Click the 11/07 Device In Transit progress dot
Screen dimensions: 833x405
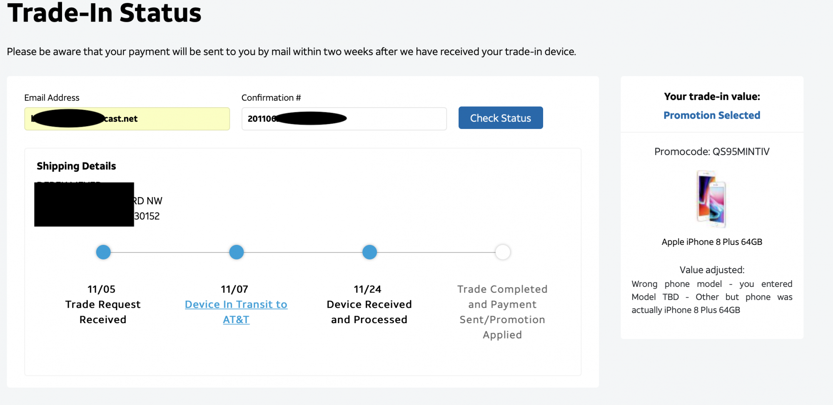236,252
